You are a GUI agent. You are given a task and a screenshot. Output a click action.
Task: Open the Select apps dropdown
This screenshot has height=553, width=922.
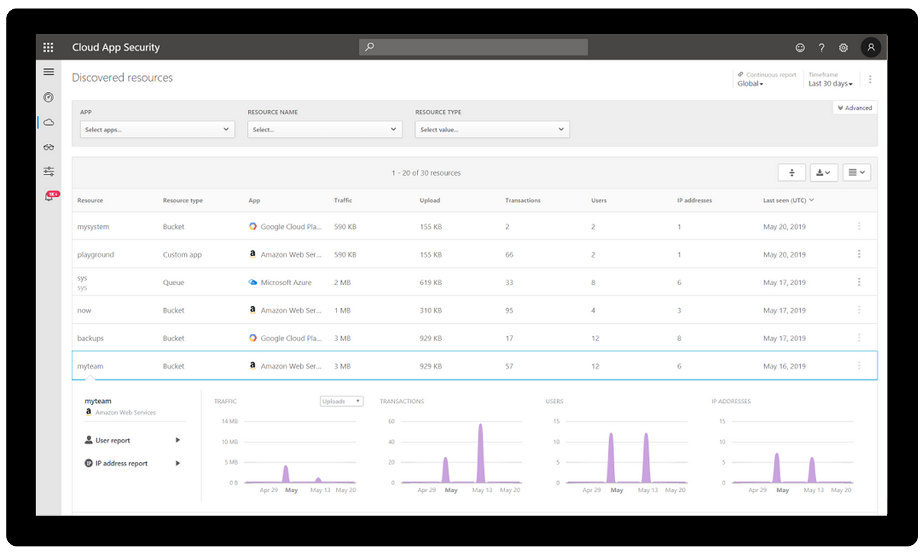click(x=157, y=129)
